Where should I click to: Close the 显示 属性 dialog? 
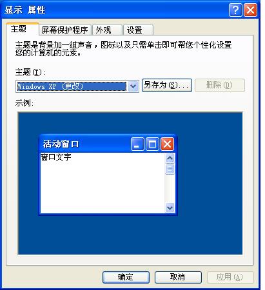tap(250, 10)
